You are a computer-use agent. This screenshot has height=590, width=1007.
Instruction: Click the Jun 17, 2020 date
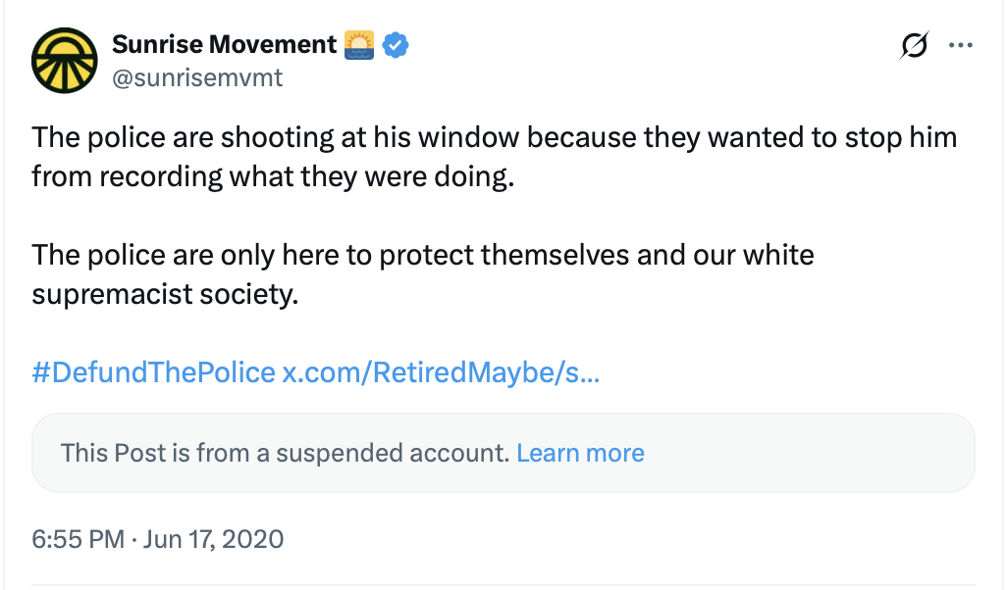click(x=213, y=539)
